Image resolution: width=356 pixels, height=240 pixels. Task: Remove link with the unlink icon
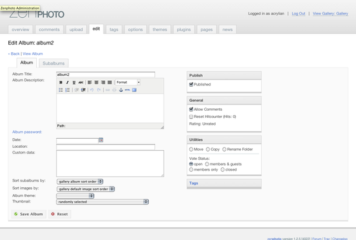point(114,90)
